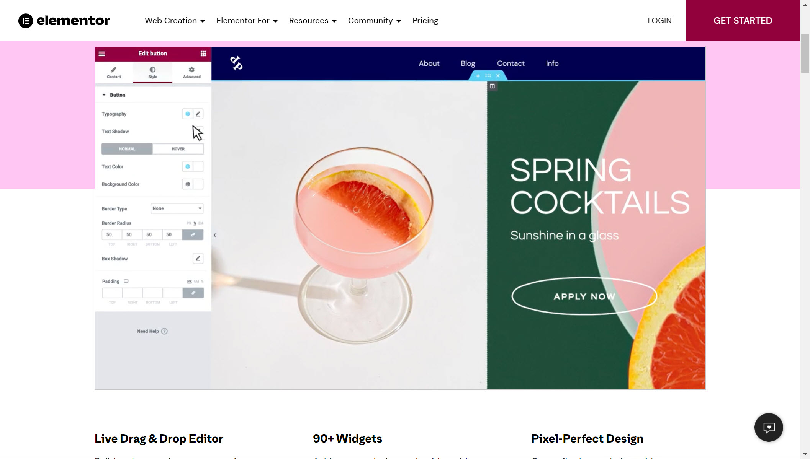Click the LOGIN link
The height and width of the screenshot is (459, 810).
point(659,21)
